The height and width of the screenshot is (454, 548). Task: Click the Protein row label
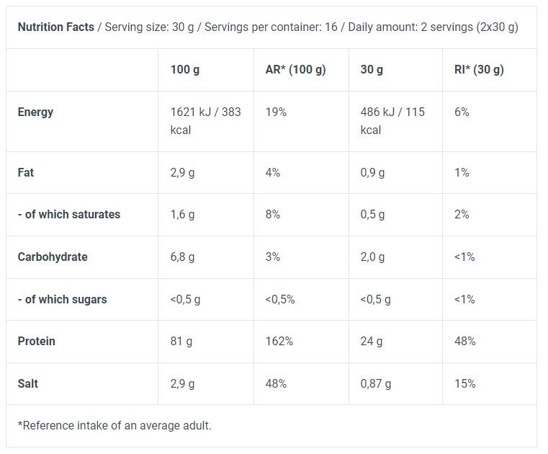coord(37,341)
